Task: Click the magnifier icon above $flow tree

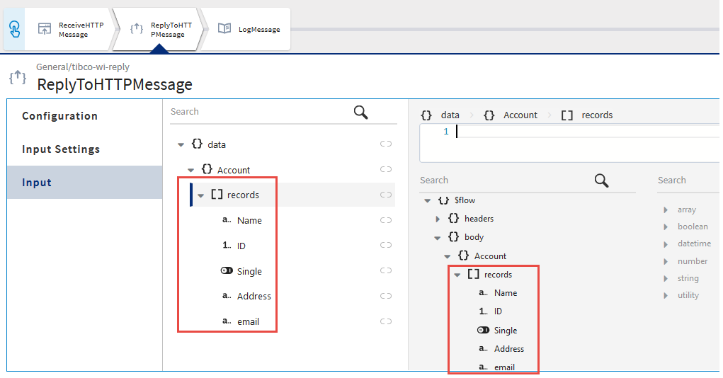Action: pyautogui.click(x=601, y=181)
